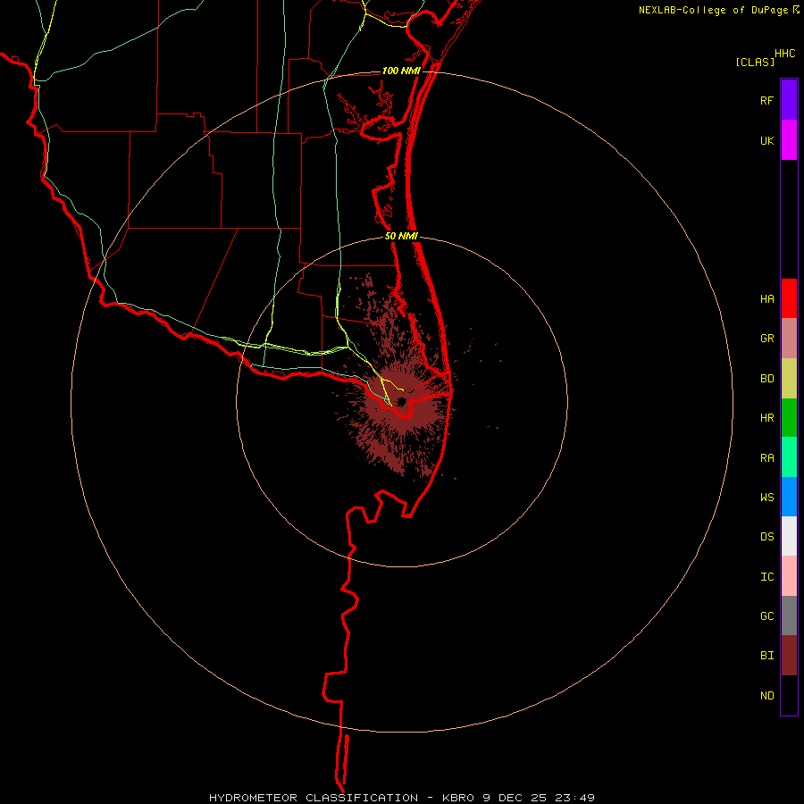This screenshot has height=804, width=804.
Task: Click the RF purple legend swatch
Action: click(x=789, y=100)
